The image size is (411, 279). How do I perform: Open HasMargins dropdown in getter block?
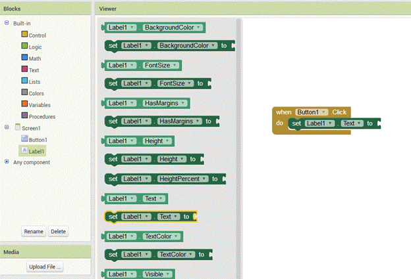183,103
